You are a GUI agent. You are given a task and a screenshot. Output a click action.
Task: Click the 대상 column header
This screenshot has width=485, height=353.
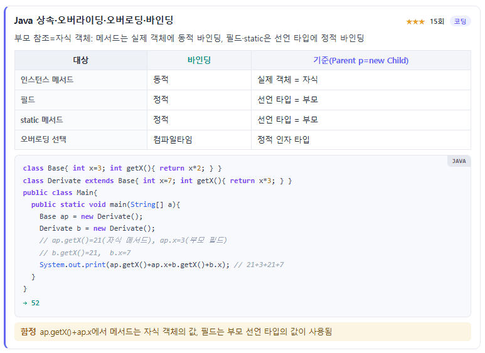coord(81,60)
